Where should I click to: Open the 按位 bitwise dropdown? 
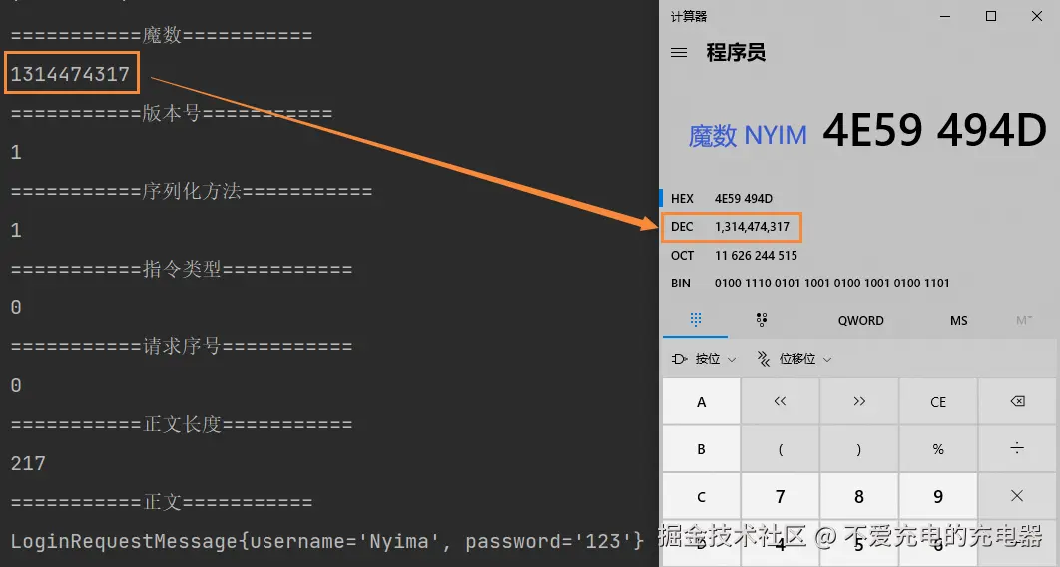tap(703, 359)
